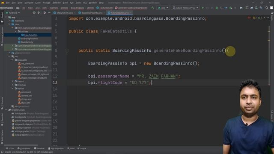
Task: Run the app with the green play icon
Action: click(203, 8)
